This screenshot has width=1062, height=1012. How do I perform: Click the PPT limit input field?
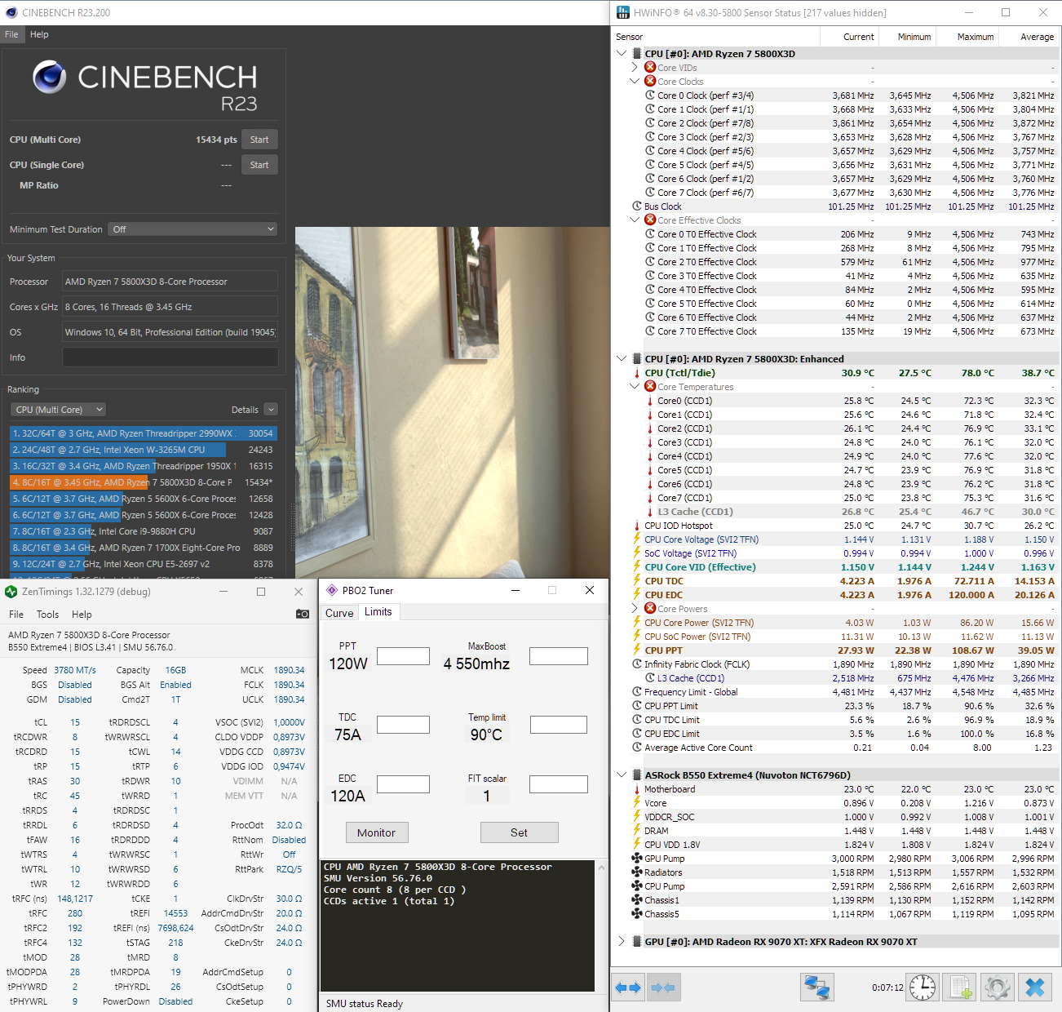(403, 656)
